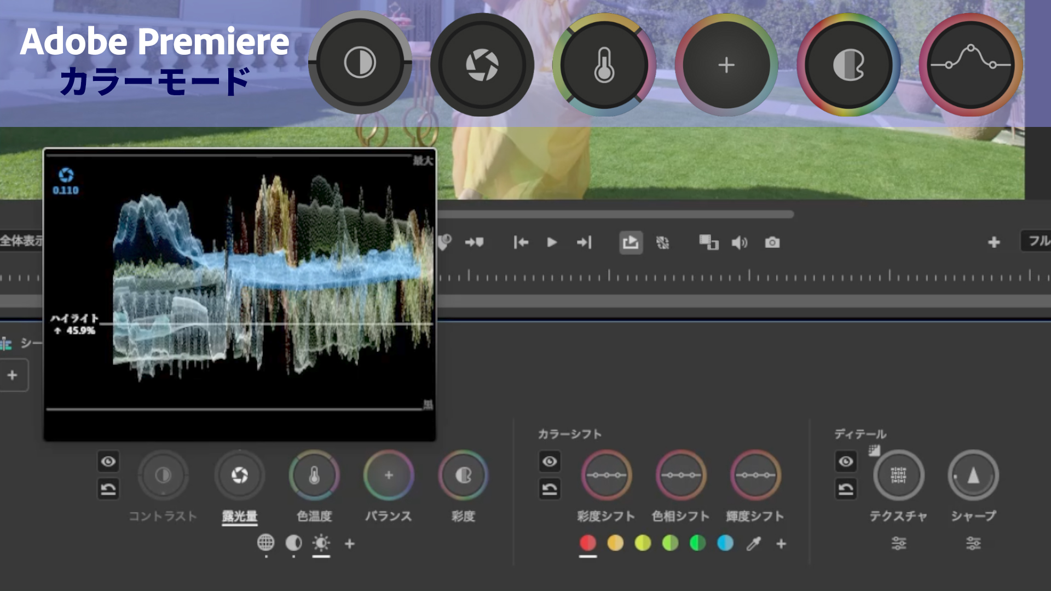Screen dimensions: 1051x591
Task: Select the バランス dial
Action: pyautogui.click(x=389, y=475)
